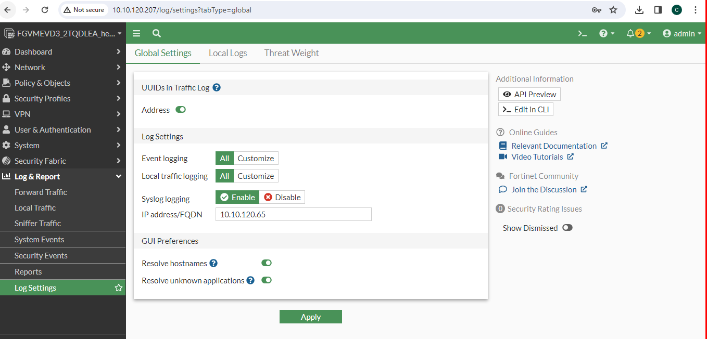Click the Apply button
This screenshot has height=339, width=707.
point(310,317)
